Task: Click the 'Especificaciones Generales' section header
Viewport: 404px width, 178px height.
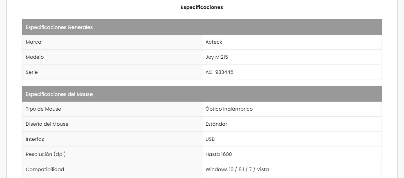Action: [59, 27]
